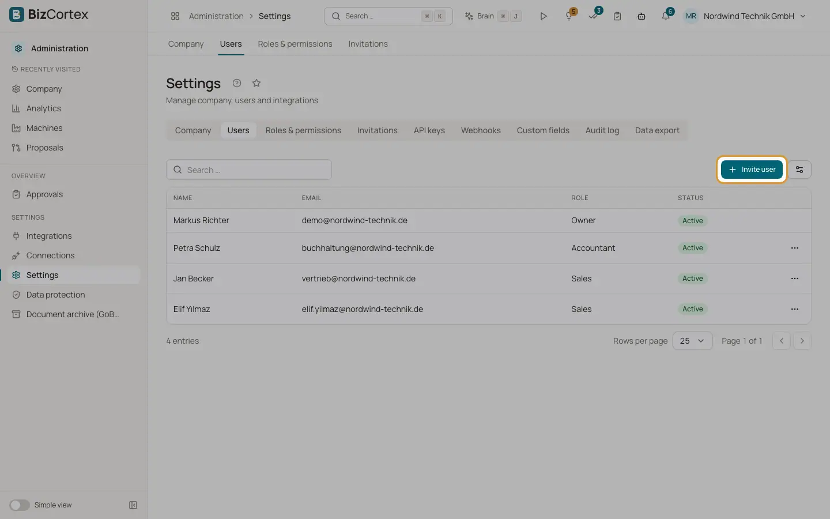
Task: Click the global Search box in header
Action: pyautogui.click(x=388, y=16)
